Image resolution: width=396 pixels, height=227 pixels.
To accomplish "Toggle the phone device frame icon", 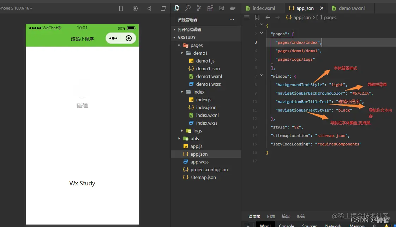I will [121, 8].
